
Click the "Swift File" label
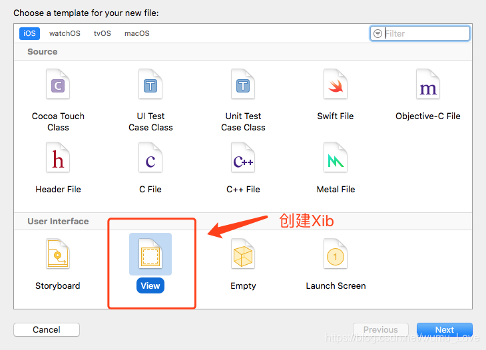pyautogui.click(x=336, y=116)
